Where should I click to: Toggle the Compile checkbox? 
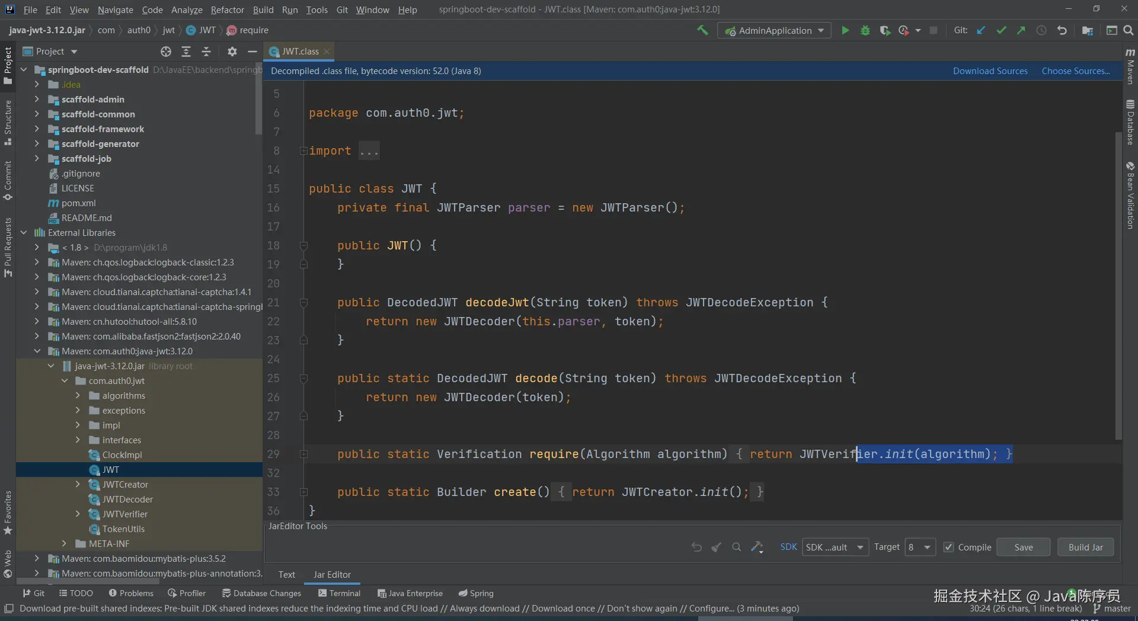coord(949,547)
